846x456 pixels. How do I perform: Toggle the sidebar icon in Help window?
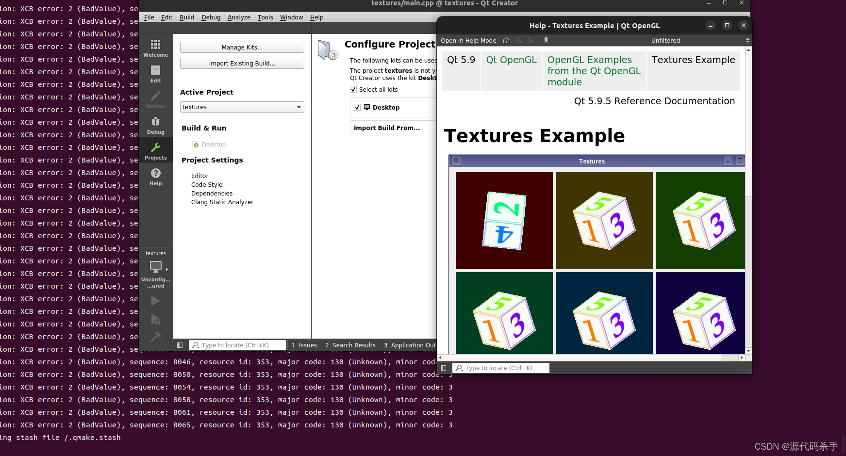443,368
